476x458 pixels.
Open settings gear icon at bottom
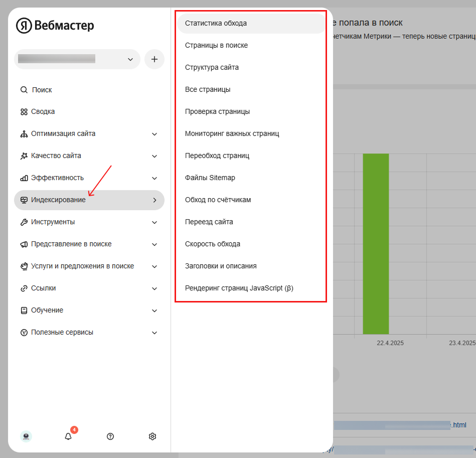point(152,436)
